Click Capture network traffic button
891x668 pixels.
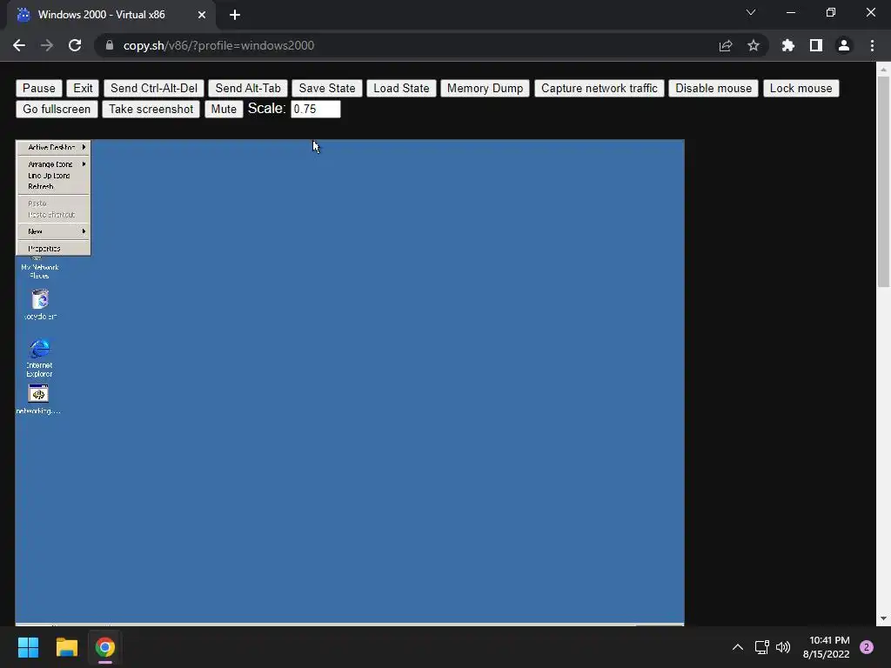pos(599,88)
